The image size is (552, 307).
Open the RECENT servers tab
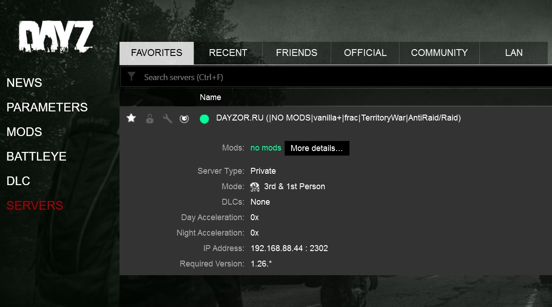(x=228, y=53)
